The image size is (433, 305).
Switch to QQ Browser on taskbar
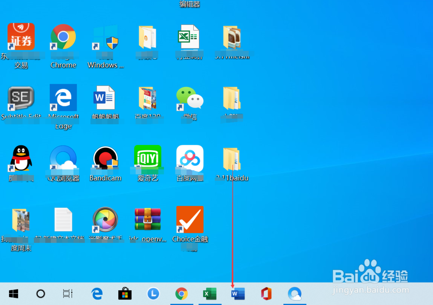click(294, 294)
